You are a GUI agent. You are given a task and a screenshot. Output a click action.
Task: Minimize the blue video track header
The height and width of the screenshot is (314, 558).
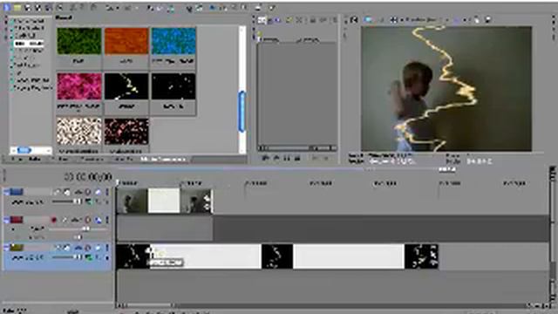coord(6,192)
